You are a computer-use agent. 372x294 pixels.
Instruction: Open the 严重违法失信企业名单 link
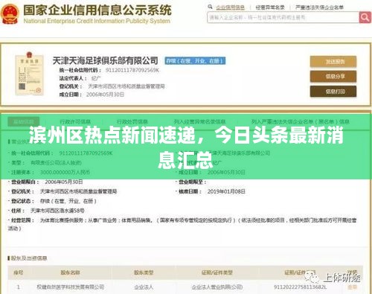tap(319, 7)
